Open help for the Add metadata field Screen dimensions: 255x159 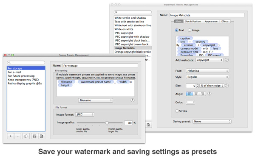click(x=227, y=60)
